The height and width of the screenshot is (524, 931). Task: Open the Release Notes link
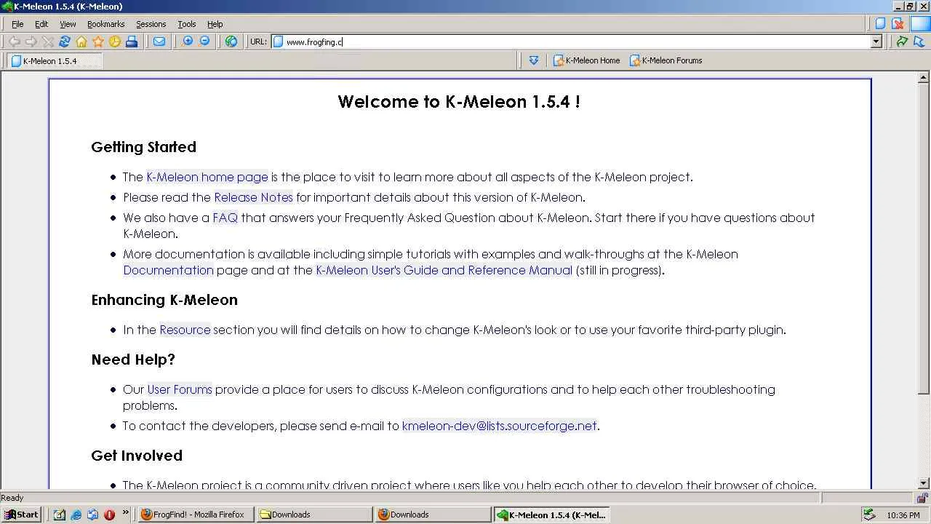click(x=253, y=197)
